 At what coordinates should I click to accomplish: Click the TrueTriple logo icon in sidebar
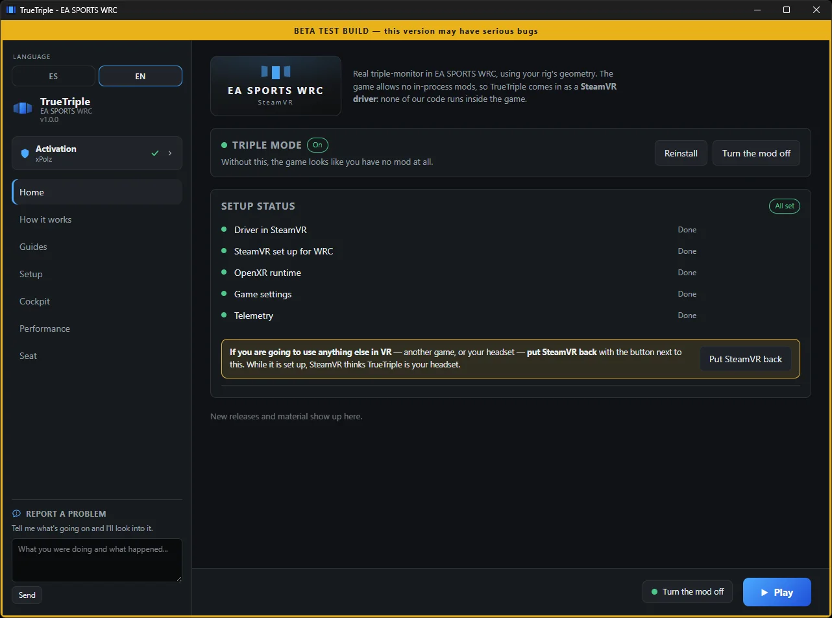(23, 108)
